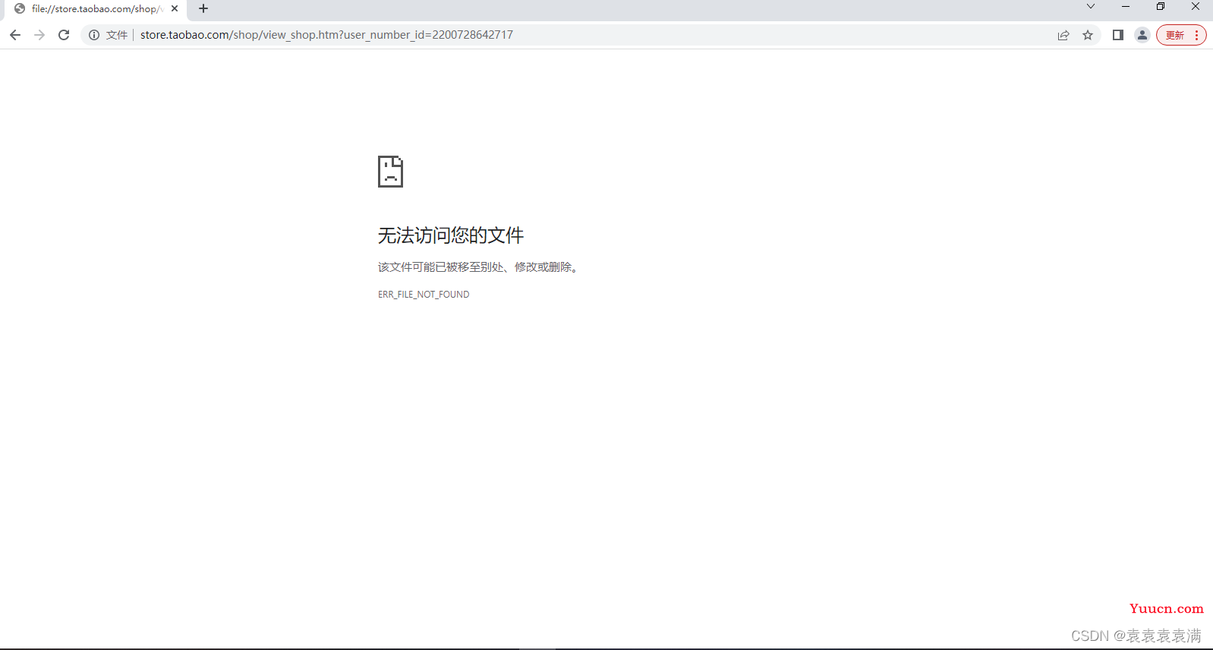Screen dimensions: 1213x650
Task: Bookmark this tab with the star
Action: click(x=1088, y=35)
